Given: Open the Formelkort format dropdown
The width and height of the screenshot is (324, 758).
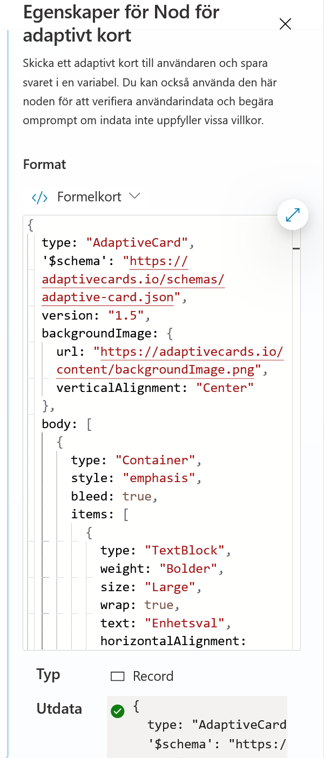Looking at the screenshot, I should click(86, 197).
